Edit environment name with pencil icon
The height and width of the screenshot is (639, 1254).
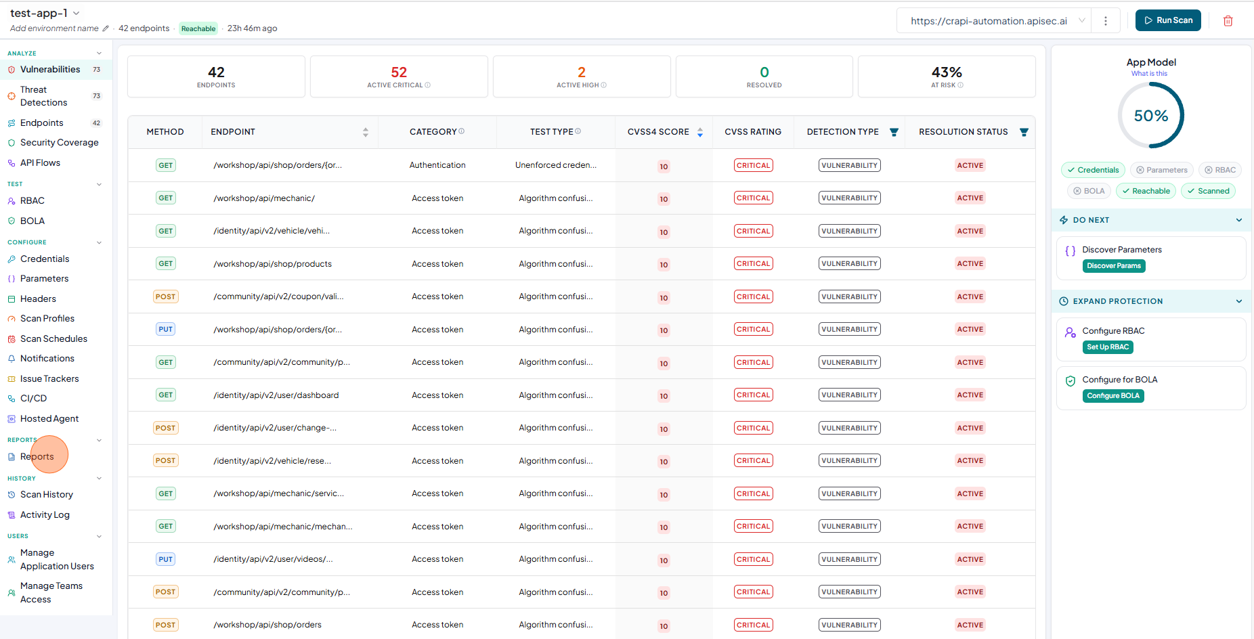click(106, 28)
